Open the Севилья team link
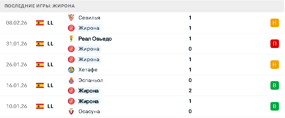The image size is (285, 118). pos(89,18)
